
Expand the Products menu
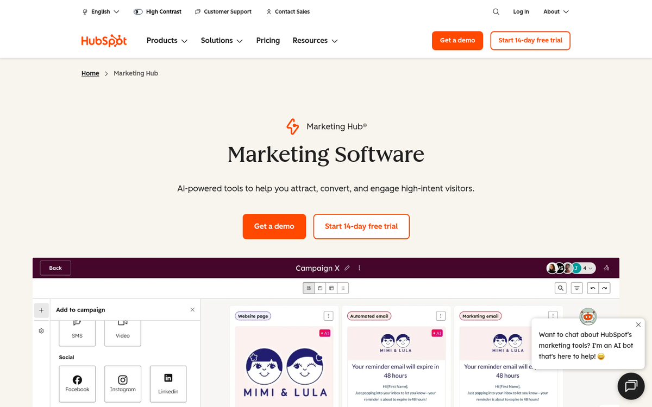point(166,40)
